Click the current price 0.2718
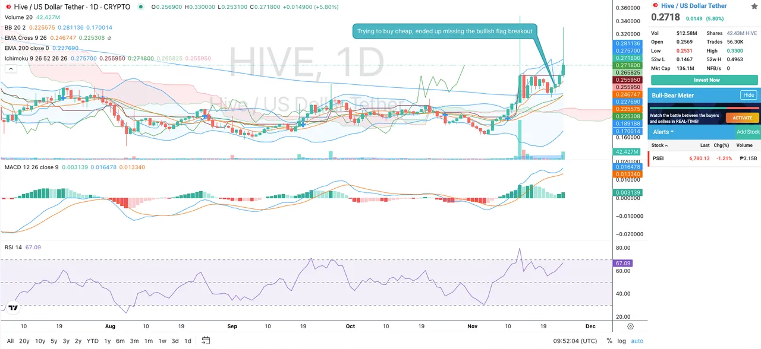Screen dimensions: 761x349 coord(665,18)
